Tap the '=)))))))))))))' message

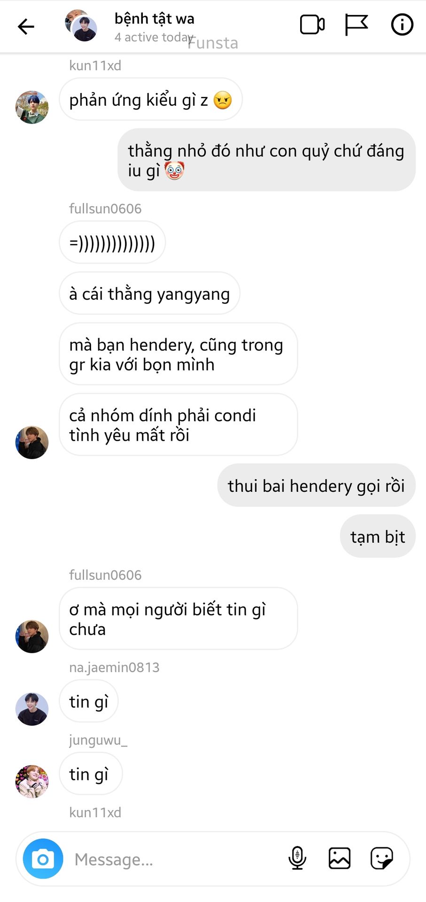[112, 243]
